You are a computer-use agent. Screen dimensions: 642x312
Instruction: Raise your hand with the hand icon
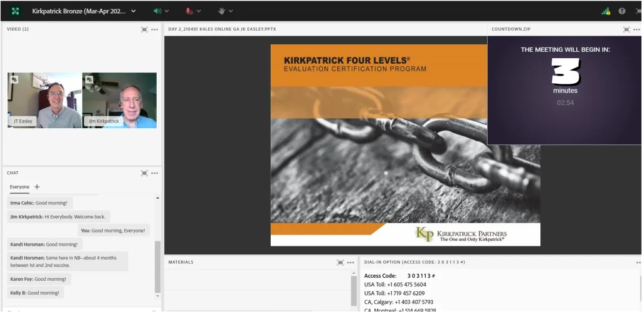click(221, 11)
